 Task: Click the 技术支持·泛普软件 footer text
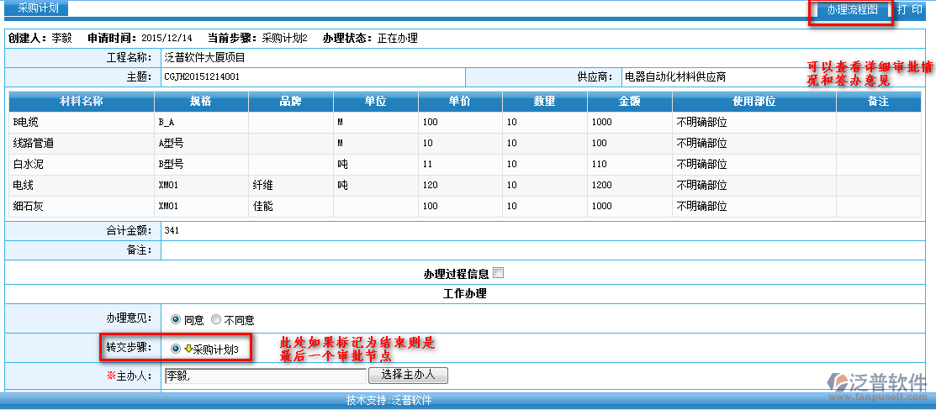point(389,401)
